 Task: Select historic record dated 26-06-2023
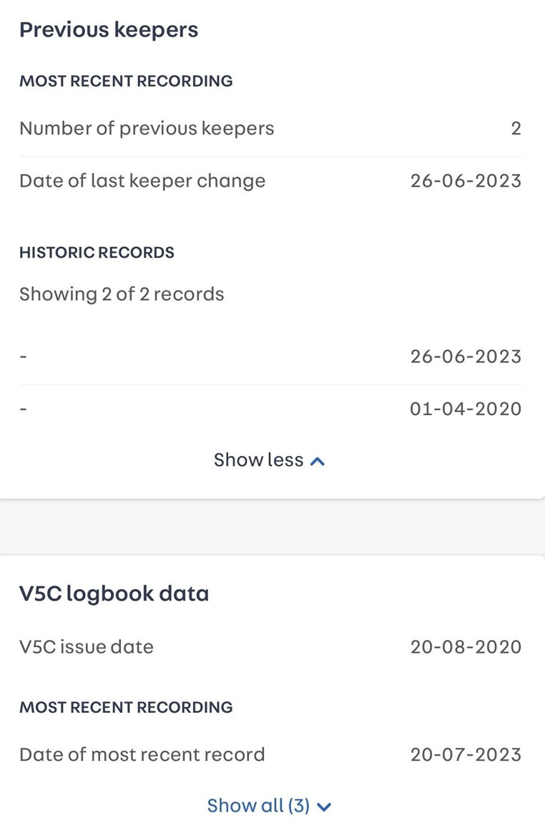(x=270, y=356)
